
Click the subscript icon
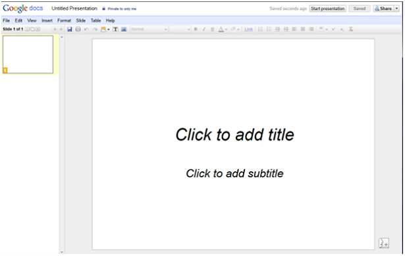[x=342, y=30]
